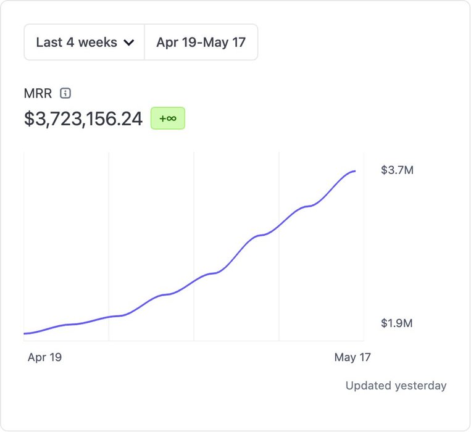Click the info icon next to MRR
471x432 pixels.
(65, 94)
